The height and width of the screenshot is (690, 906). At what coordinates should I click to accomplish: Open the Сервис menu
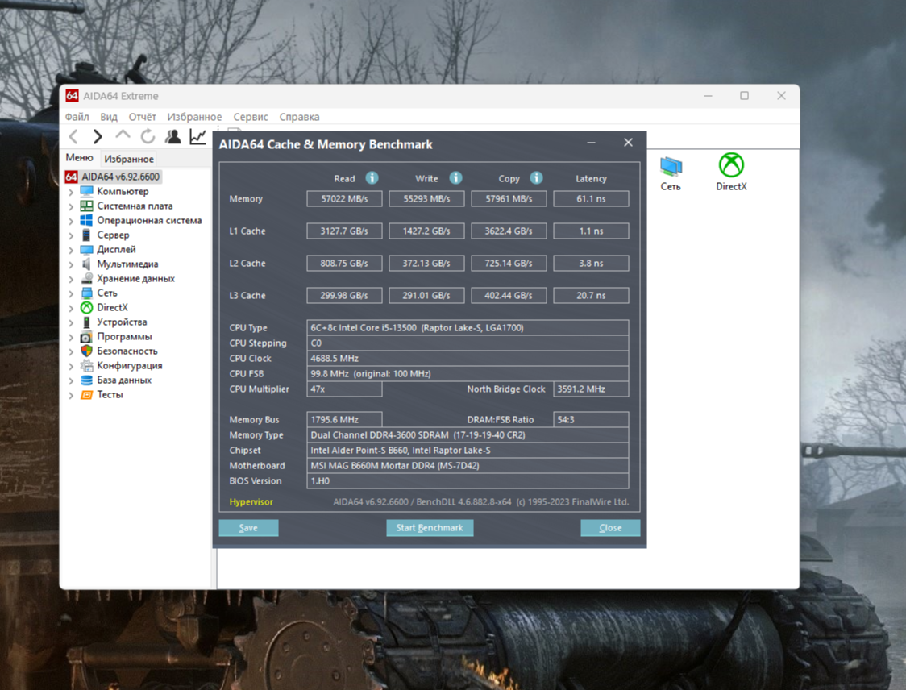[x=250, y=117]
